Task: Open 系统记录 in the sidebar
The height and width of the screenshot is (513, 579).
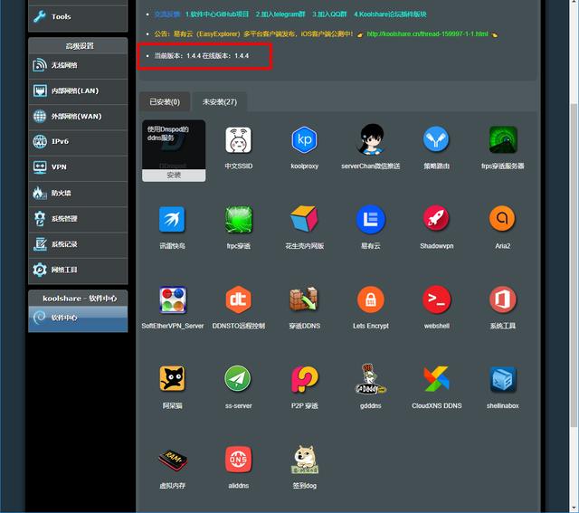Action: tap(78, 244)
